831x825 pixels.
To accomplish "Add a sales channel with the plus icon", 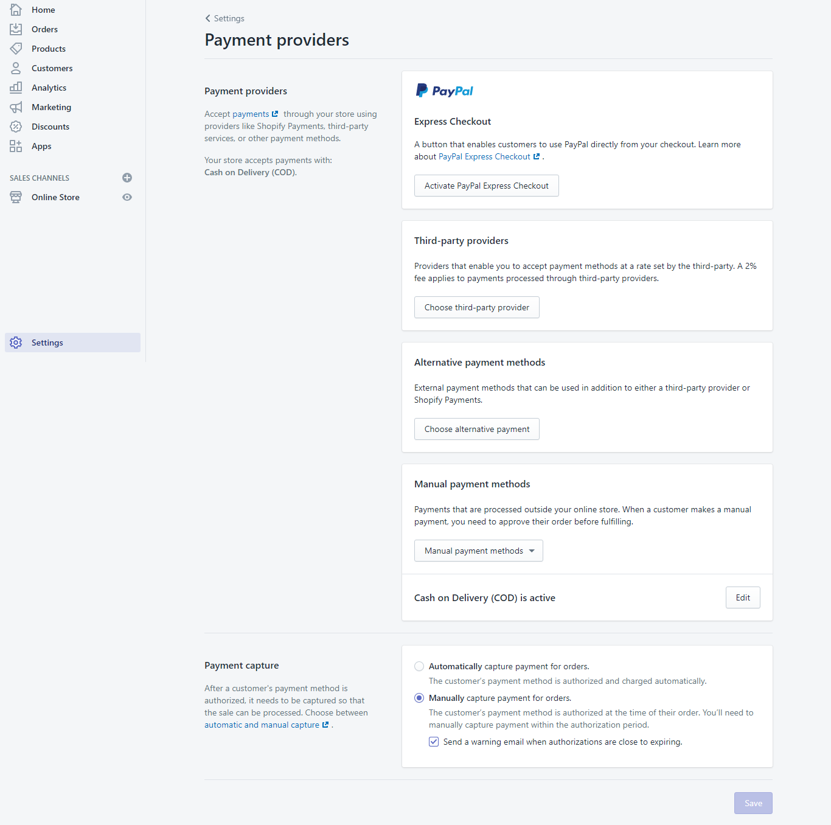I will [x=127, y=178].
